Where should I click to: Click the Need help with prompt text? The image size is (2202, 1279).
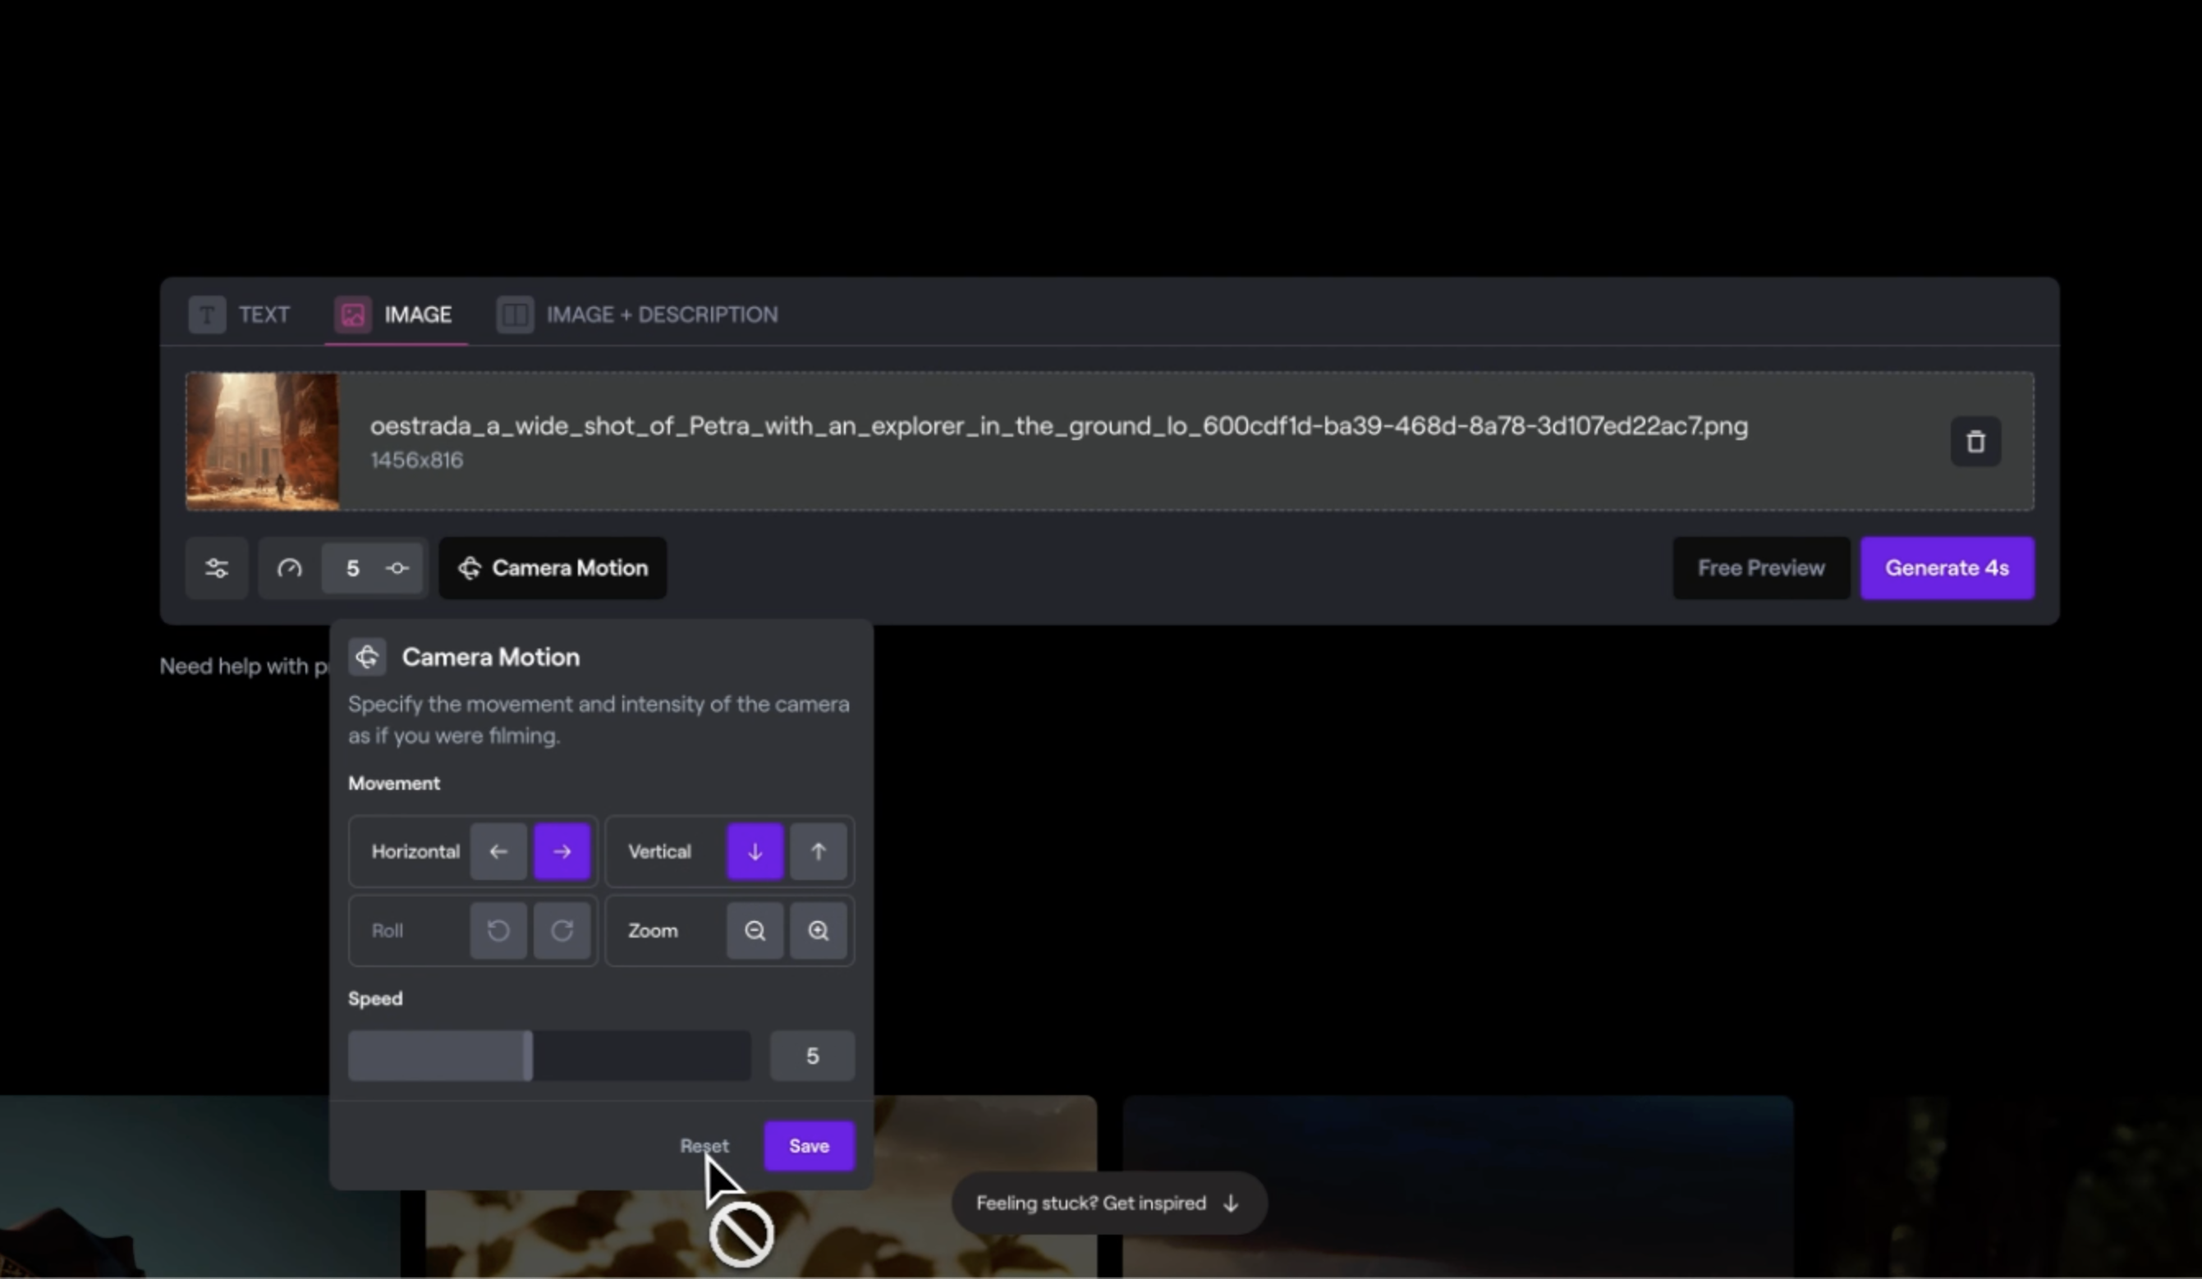tap(245, 667)
